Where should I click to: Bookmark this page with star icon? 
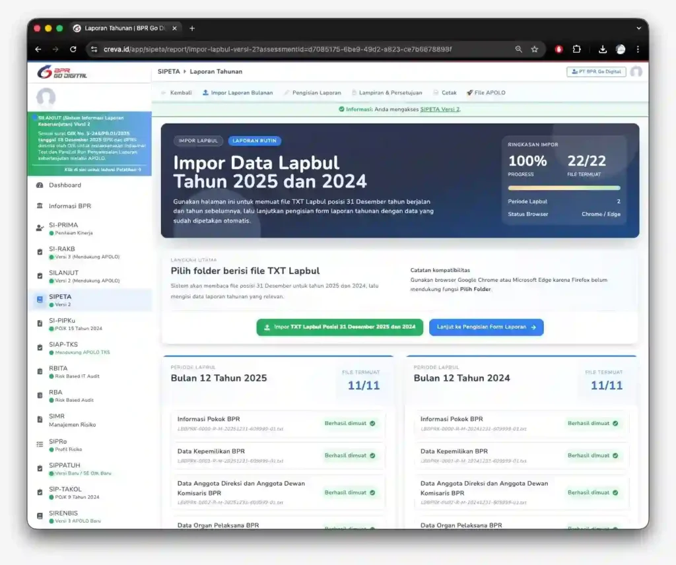535,50
